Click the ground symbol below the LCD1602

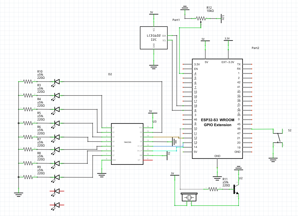click(154, 67)
